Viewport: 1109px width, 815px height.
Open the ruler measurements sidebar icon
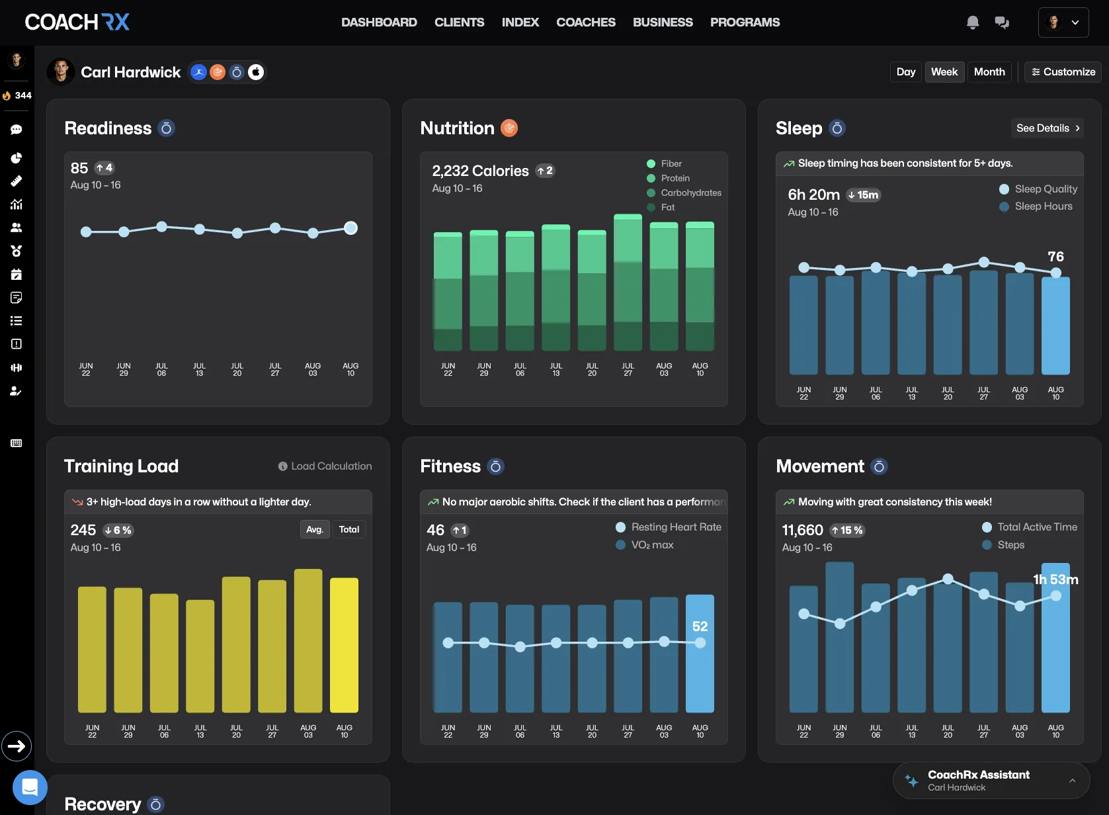tap(17, 181)
